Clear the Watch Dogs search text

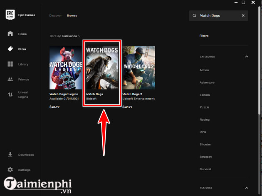pyautogui.click(x=243, y=15)
